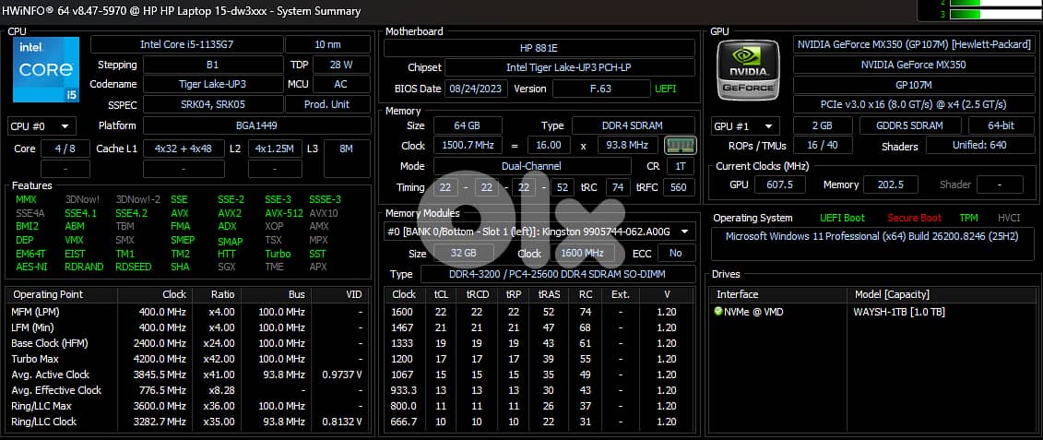Select the Intel Core i5-1135G7 name field
This screenshot has width=1043, height=440.
click(187, 44)
